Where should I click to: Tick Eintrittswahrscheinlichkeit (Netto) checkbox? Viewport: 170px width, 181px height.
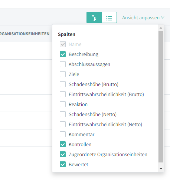tap(63, 124)
